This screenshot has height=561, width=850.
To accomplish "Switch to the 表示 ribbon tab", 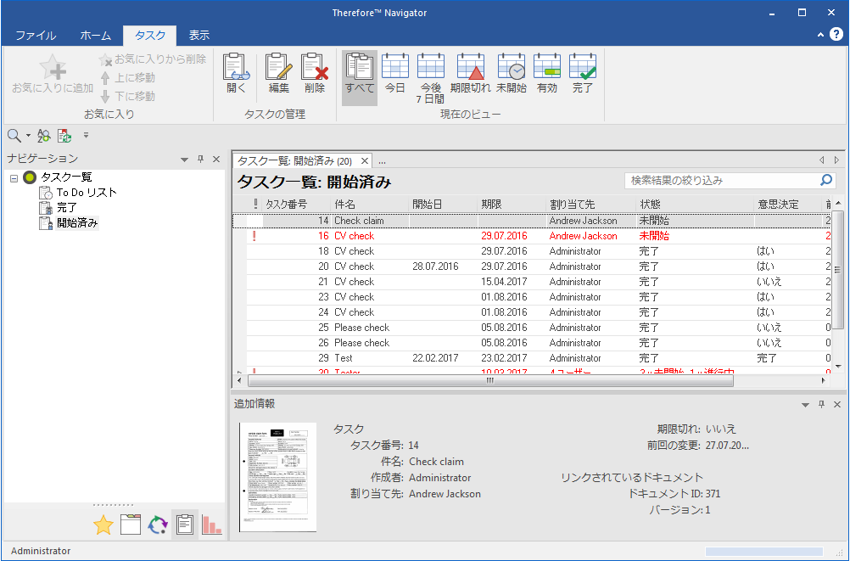I will pyautogui.click(x=199, y=36).
